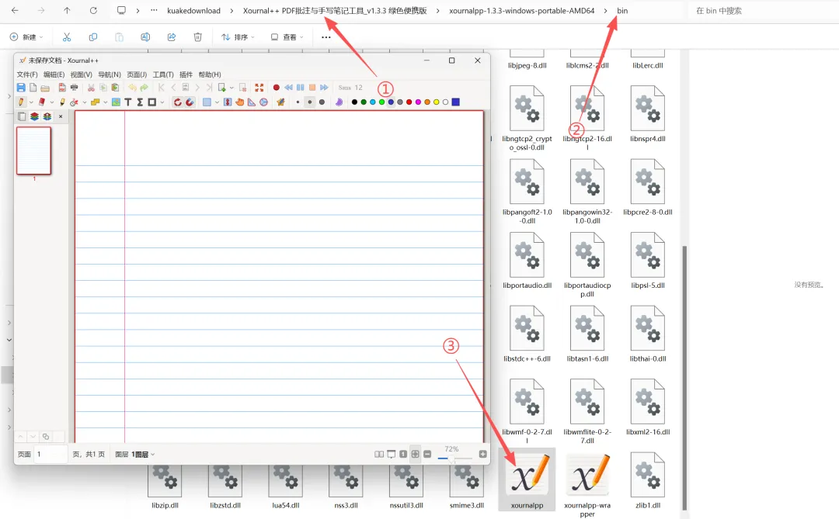839x519 pixels.
Task: Toggle grid snapping magnet
Action: 190,102
